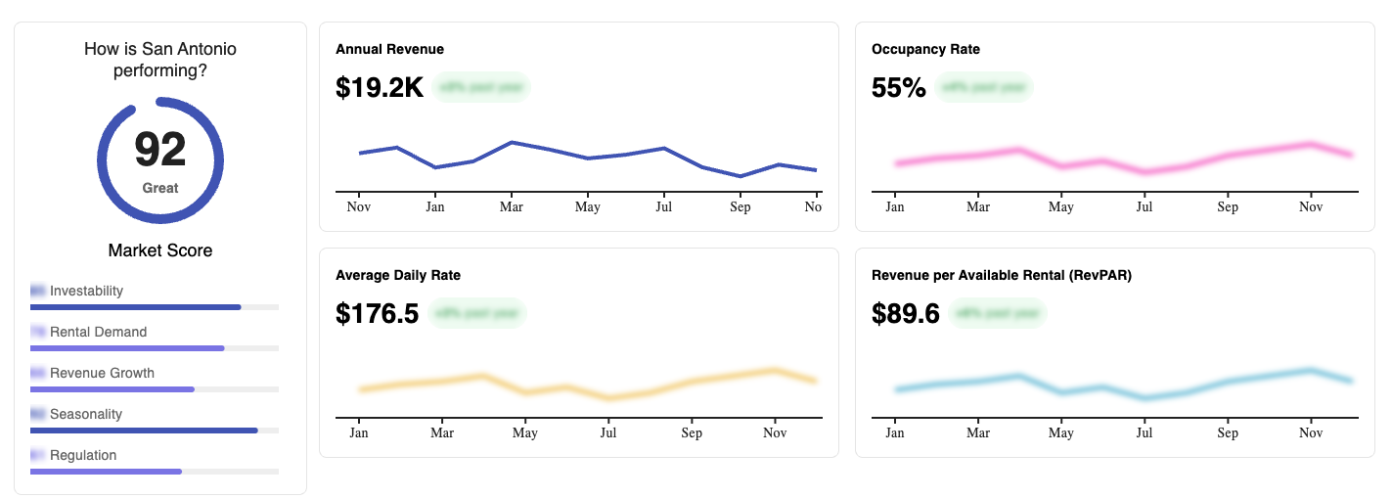The image size is (1392, 499).
Task: Click the blurred icon next to Rental Demand
Action: click(x=38, y=332)
